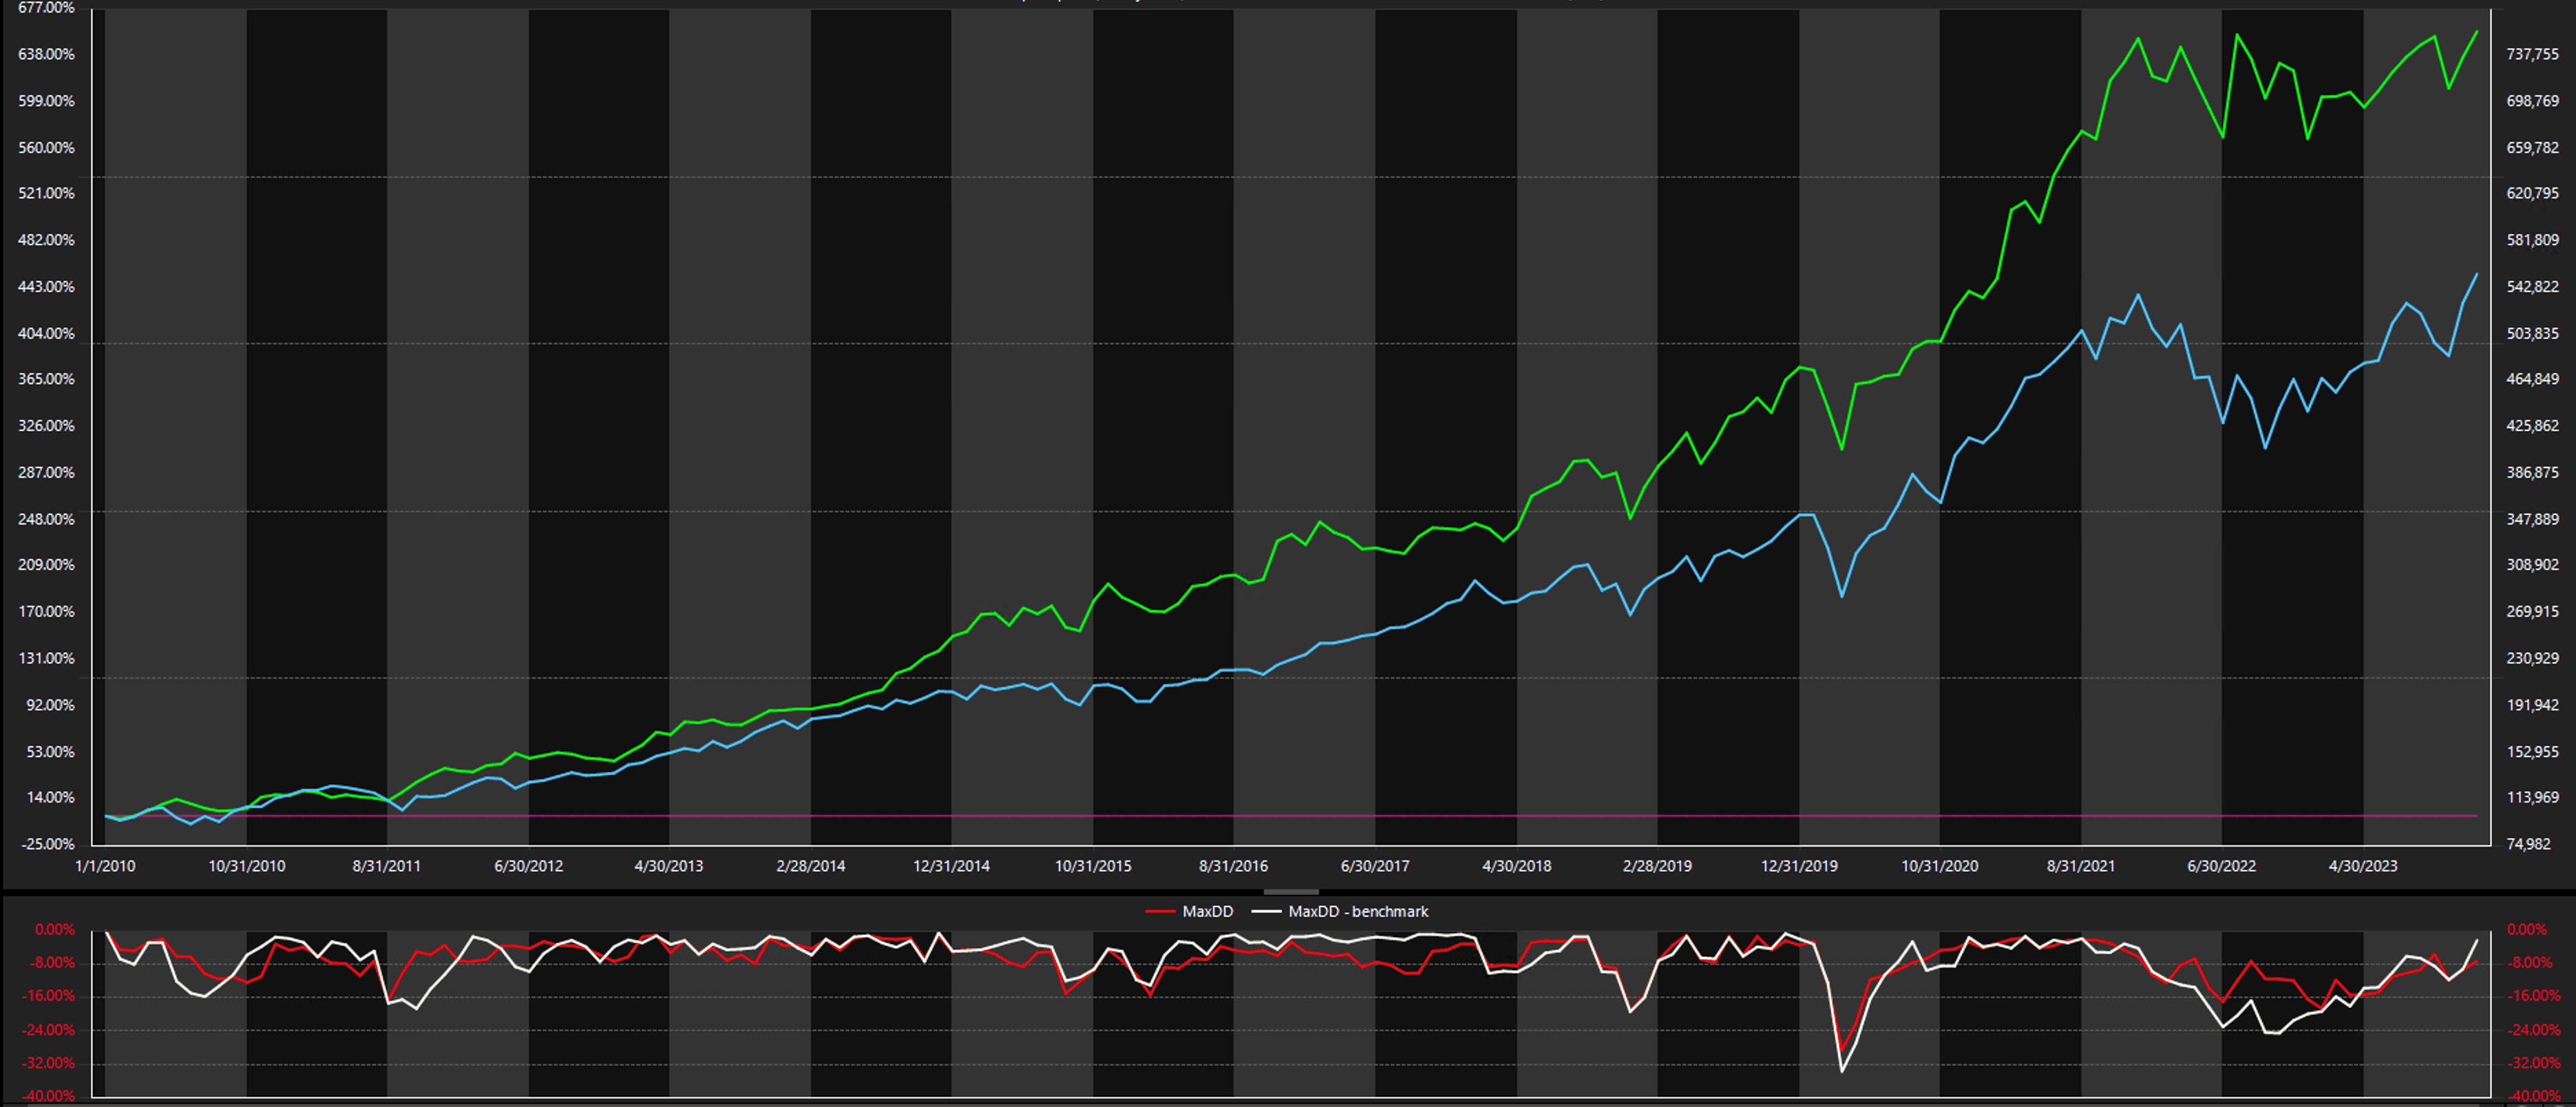Click the 248.00% axis label
This screenshot has width=2576, height=1107.
(x=46, y=519)
